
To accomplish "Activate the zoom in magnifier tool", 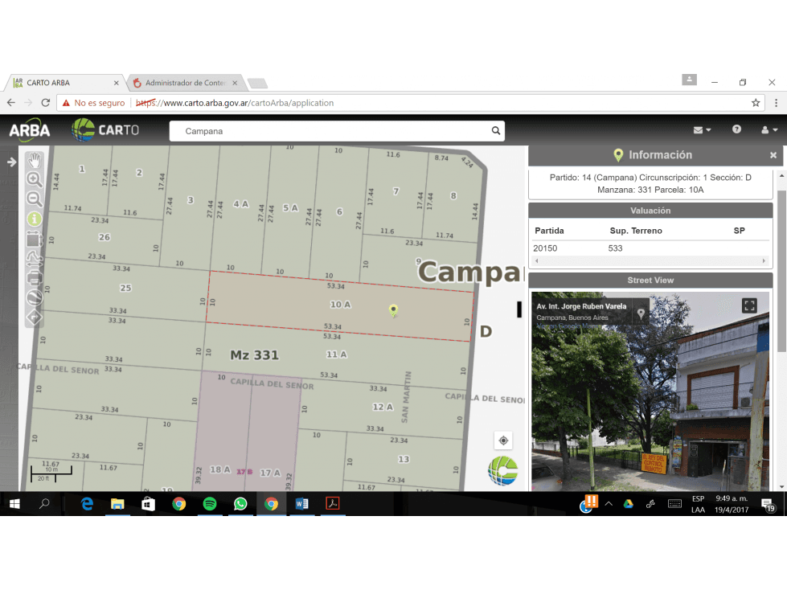I will pyautogui.click(x=34, y=180).
